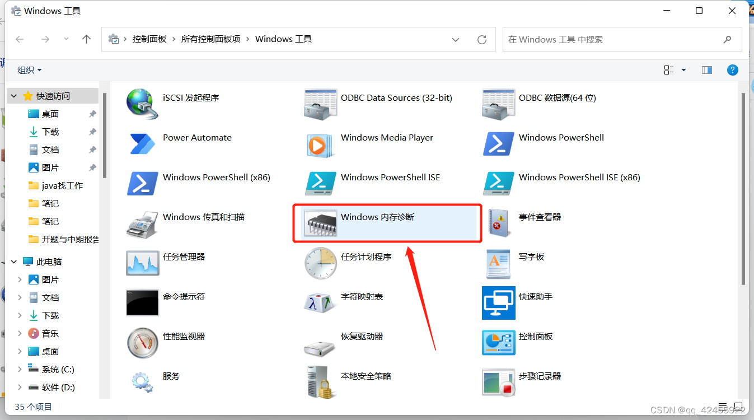The image size is (754, 420).
Task: Open the 组织 dropdown menu
Action: click(x=29, y=70)
